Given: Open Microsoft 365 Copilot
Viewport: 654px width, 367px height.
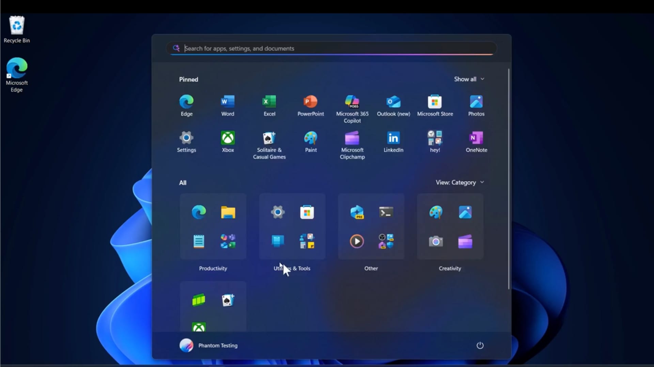Looking at the screenshot, I should [352, 109].
